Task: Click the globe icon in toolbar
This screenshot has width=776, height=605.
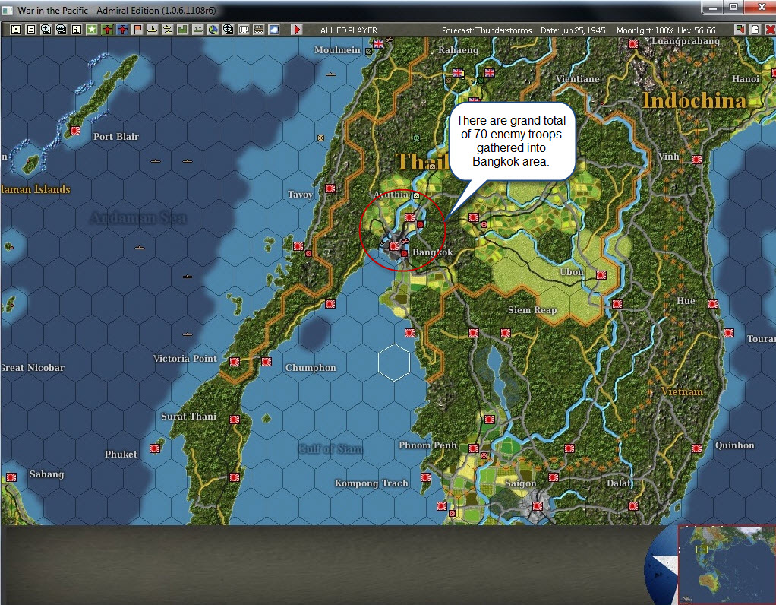Action: coord(213,30)
